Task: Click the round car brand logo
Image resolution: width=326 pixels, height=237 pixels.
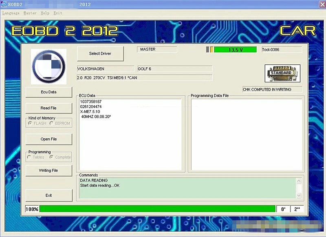Action: (49, 66)
